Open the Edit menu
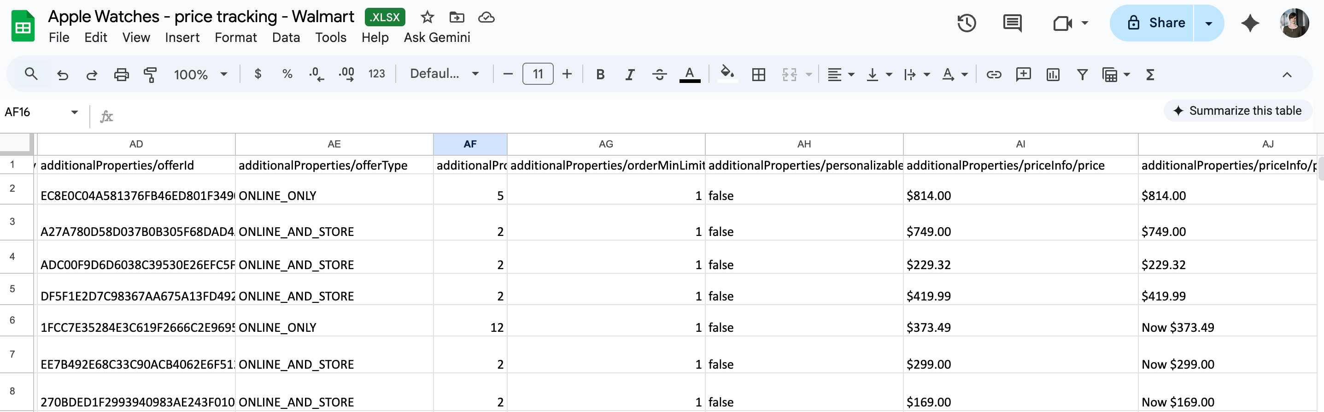This screenshot has width=1324, height=412. point(96,37)
